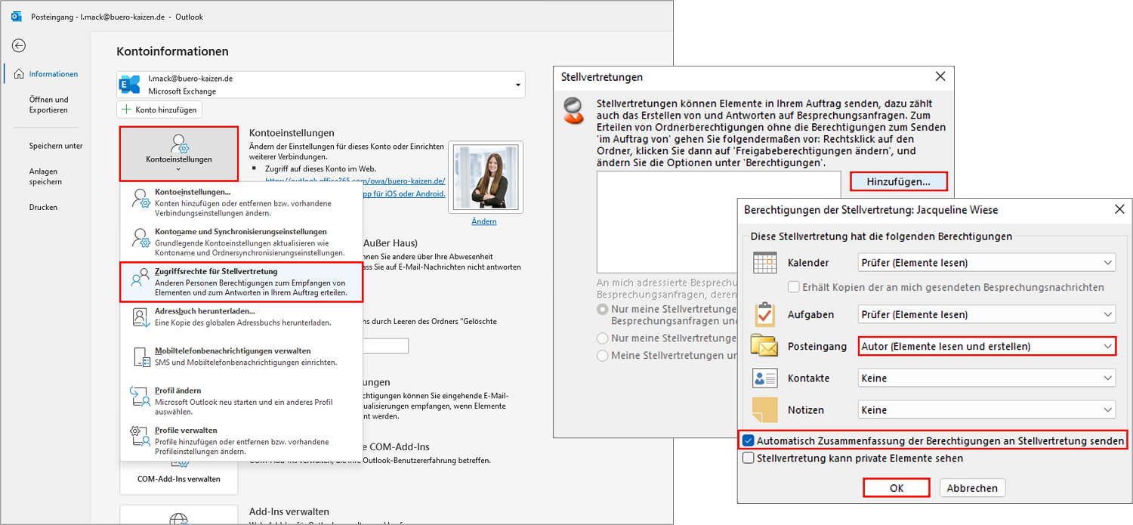Viewport: 1133px width, 525px height.
Task: Select 'Anlagen speichern' in the sidebar
Action: pyautogui.click(x=45, y=177)
